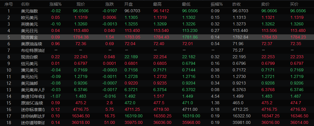The width and height of the screenshot is (314, 126).
Task: Click the 名称 column header
Action: (25, 4)
